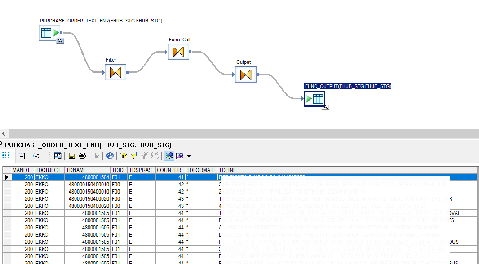
Task: Open the dropdown arrow beside Show/Hide columns
Action: coord(189,156)
